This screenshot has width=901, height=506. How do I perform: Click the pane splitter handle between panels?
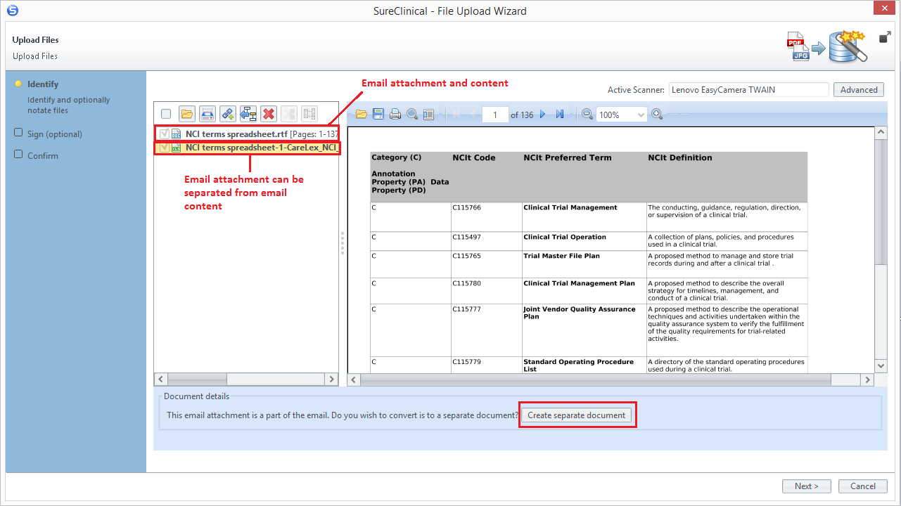(x=343, y=242)
